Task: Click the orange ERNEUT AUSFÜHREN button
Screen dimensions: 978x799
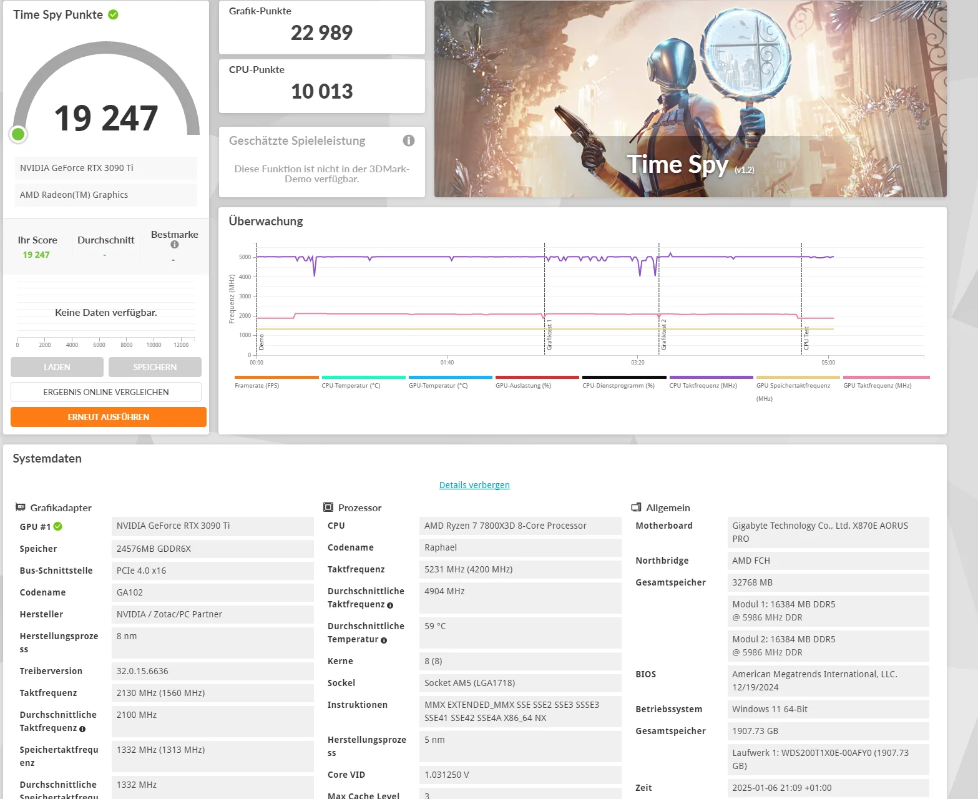Action: pos(109,417)
